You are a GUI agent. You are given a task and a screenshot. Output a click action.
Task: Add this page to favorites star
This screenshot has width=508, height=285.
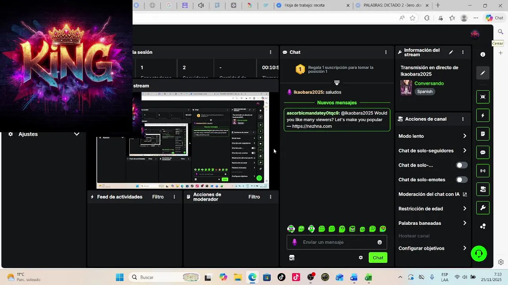(x=413, y=18)
